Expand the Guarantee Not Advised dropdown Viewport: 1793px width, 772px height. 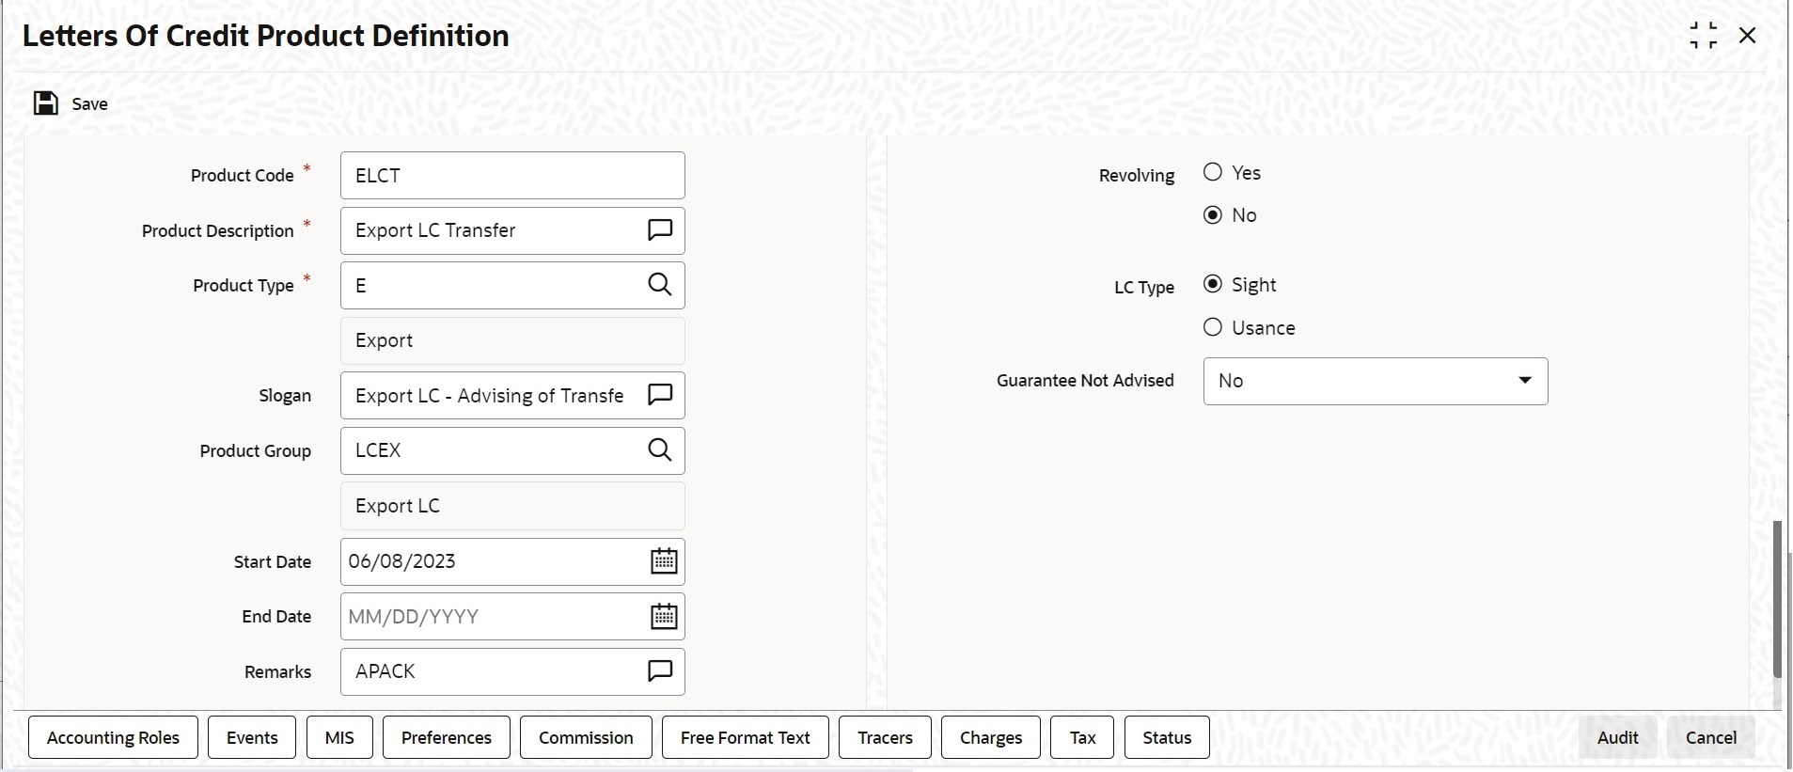click(x=1524, y=381)
